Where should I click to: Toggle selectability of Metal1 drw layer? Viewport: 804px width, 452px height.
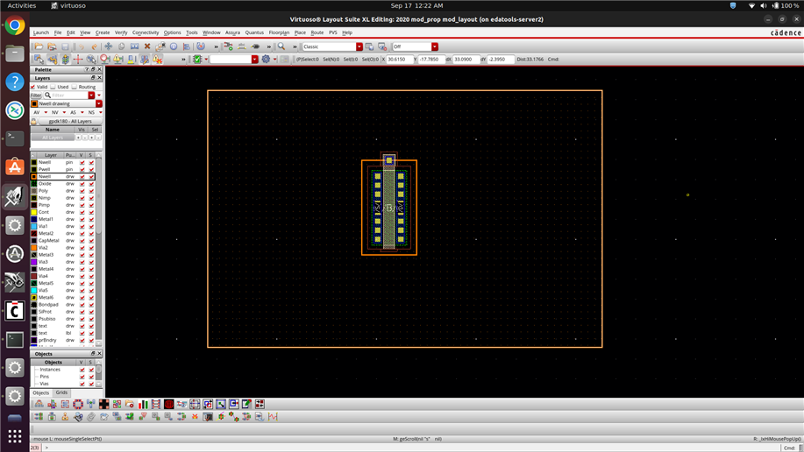point(91,219)
